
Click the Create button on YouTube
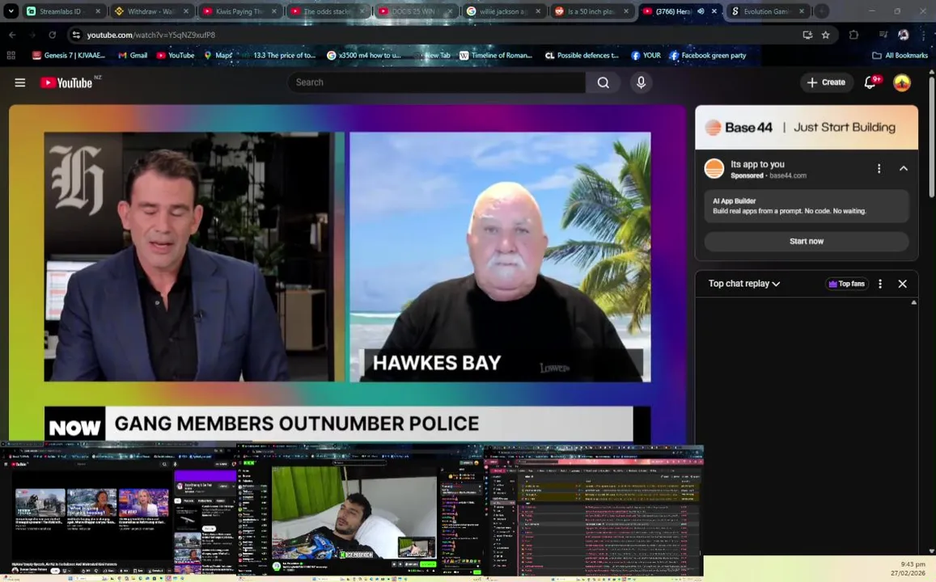click(826, 82)
